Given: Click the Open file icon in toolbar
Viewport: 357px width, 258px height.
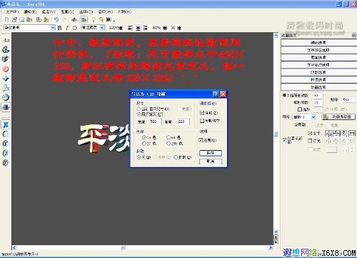Looking at the screenshot, I should [14, 19].
